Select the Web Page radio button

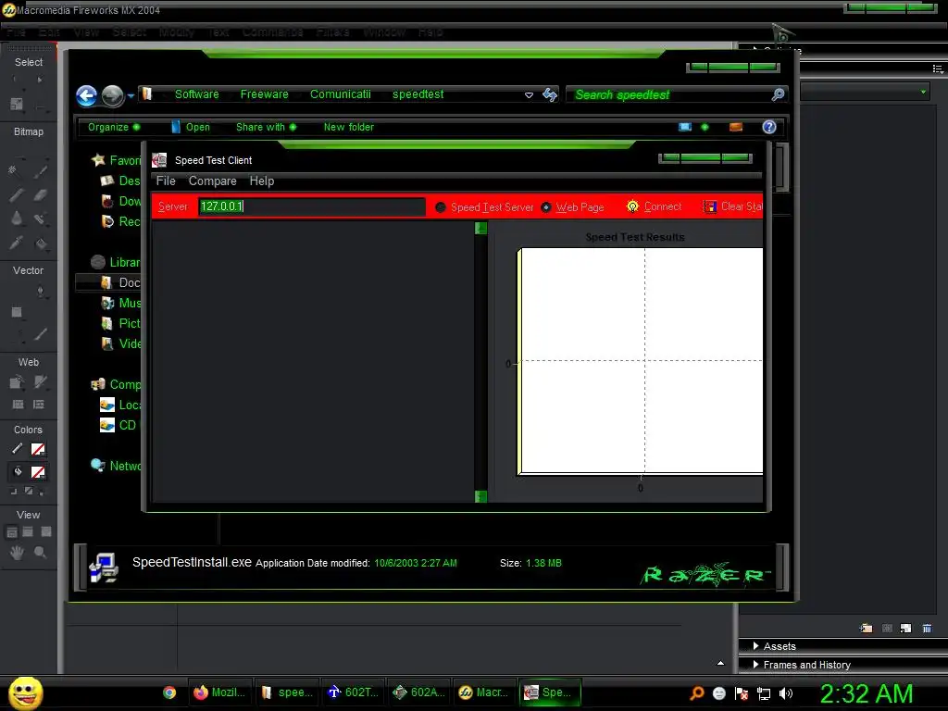click(x=546, y=207)
